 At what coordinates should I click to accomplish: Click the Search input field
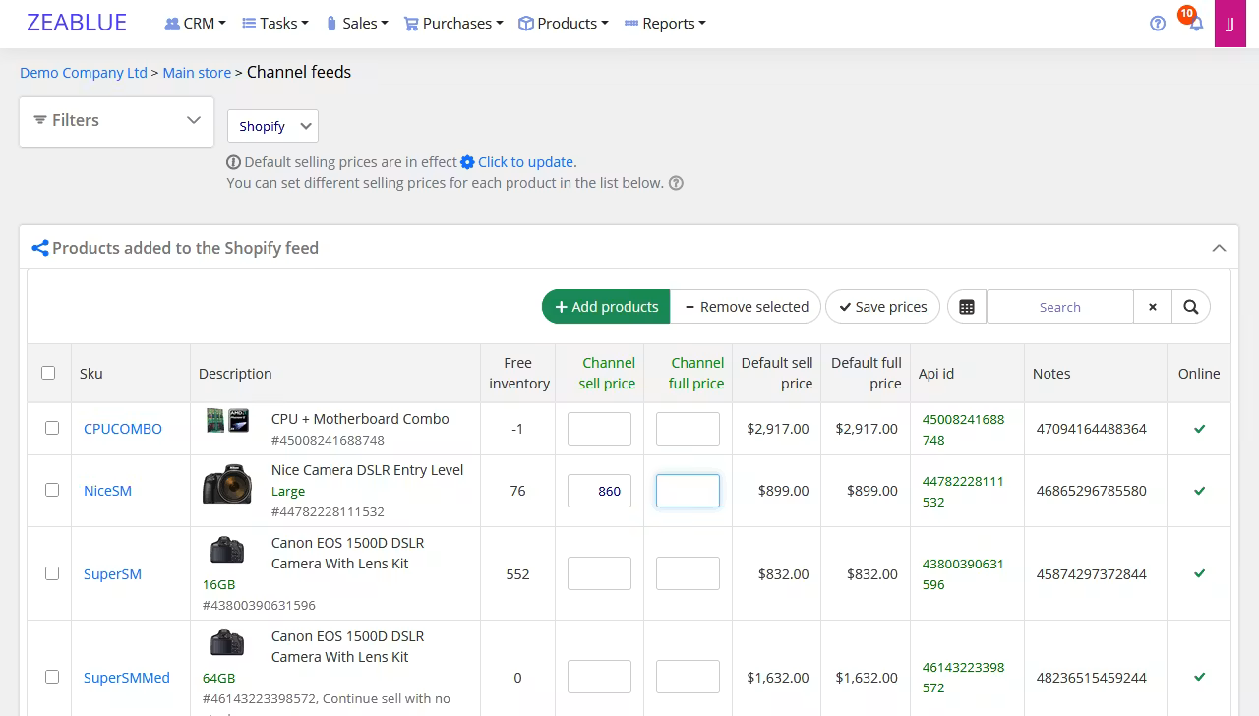tap(1060, 307)
